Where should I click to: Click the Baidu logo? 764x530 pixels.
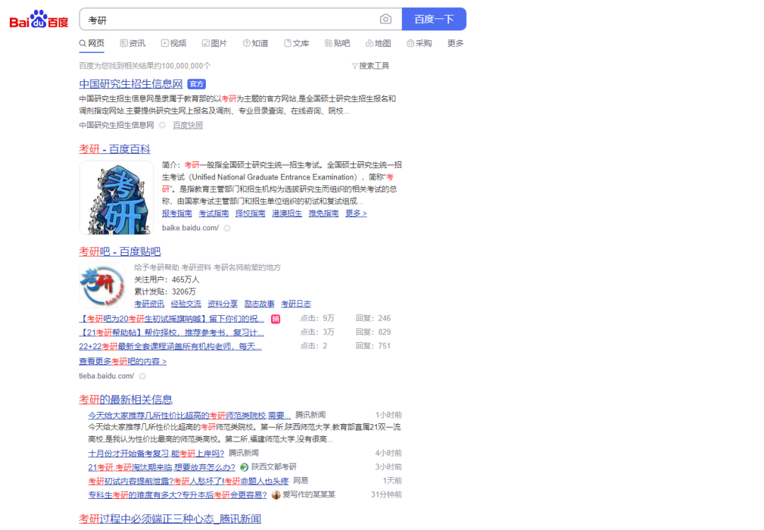39,19
